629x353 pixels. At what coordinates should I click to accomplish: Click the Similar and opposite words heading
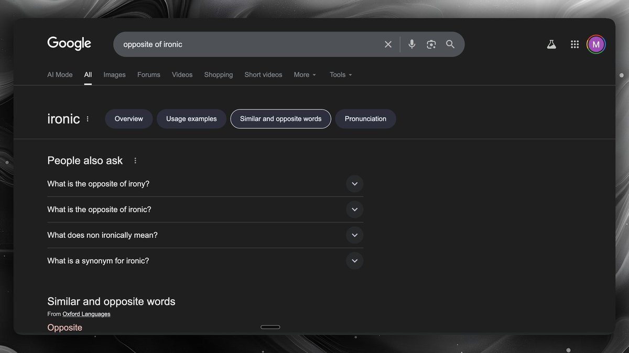(111, 302)
